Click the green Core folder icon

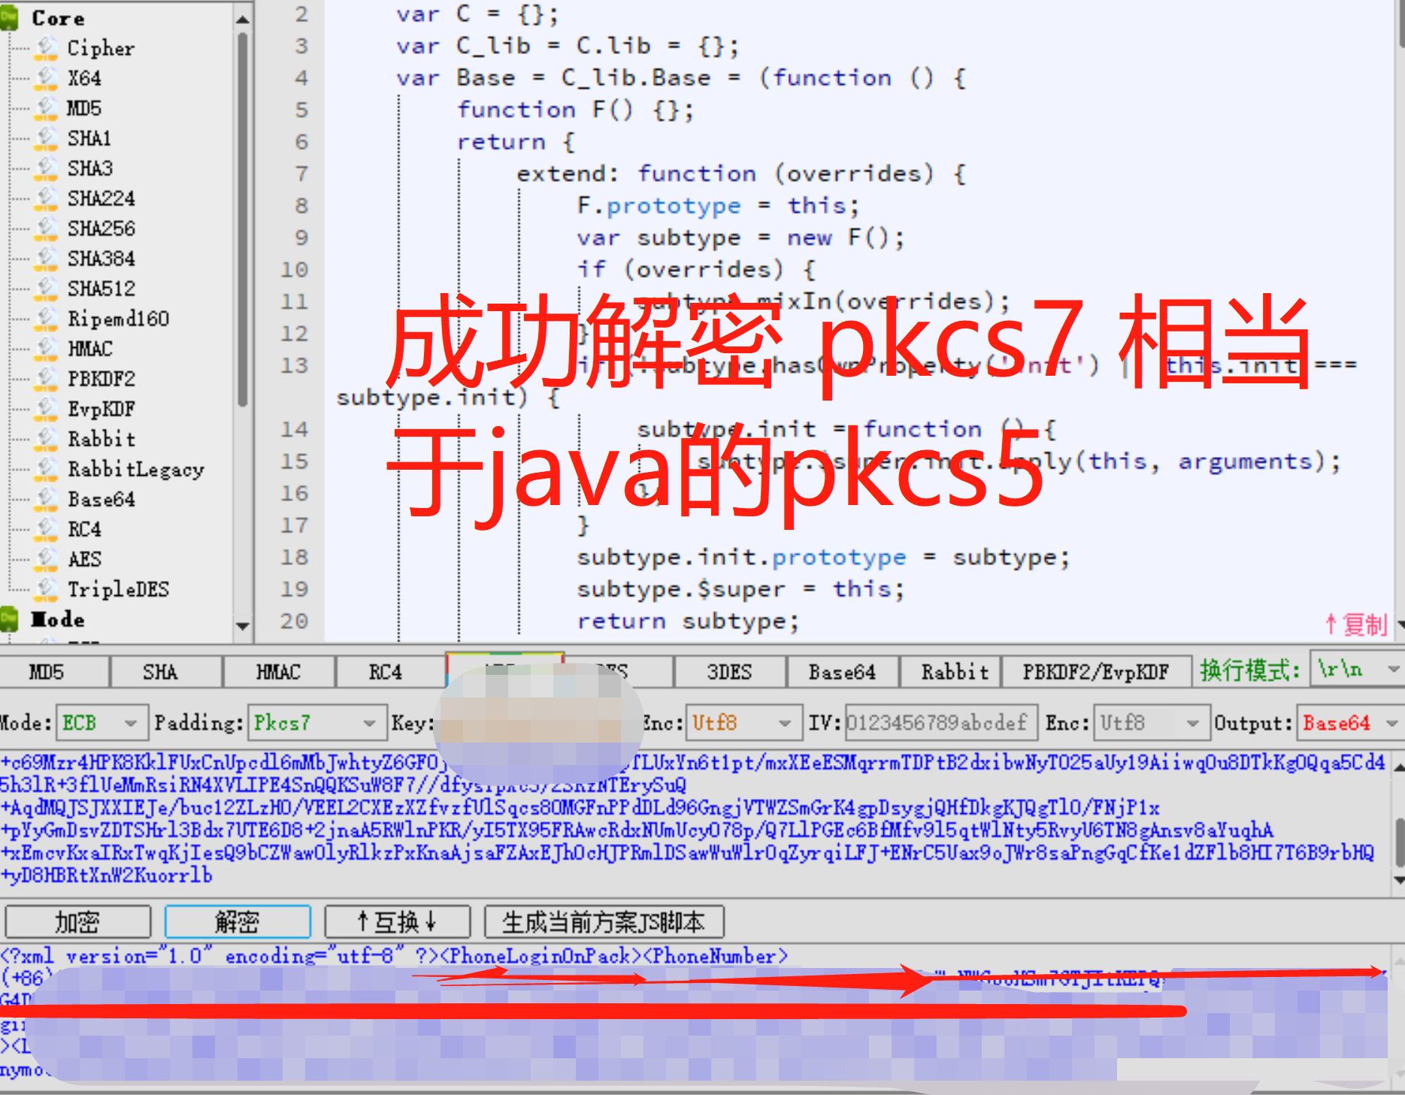point(8,18)
